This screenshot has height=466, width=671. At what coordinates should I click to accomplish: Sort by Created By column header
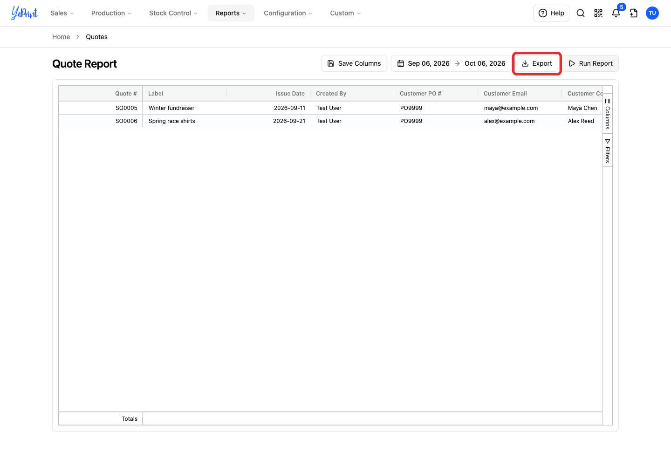click(352, 94)
